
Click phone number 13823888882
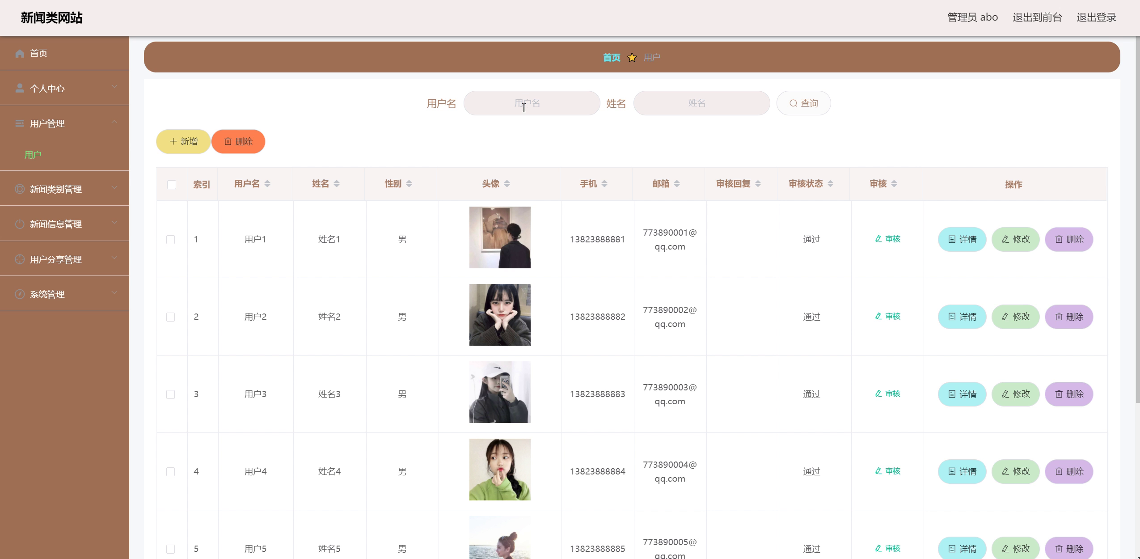(x=597, y=317)
